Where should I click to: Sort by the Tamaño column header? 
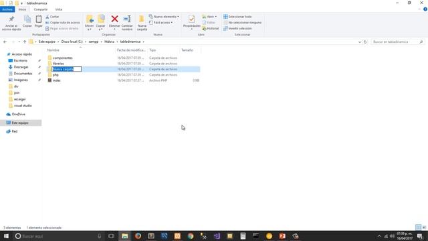pos(187,50)
